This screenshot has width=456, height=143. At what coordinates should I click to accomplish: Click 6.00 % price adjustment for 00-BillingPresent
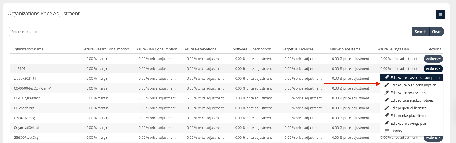pyautogui.click(x=205, y=98)
